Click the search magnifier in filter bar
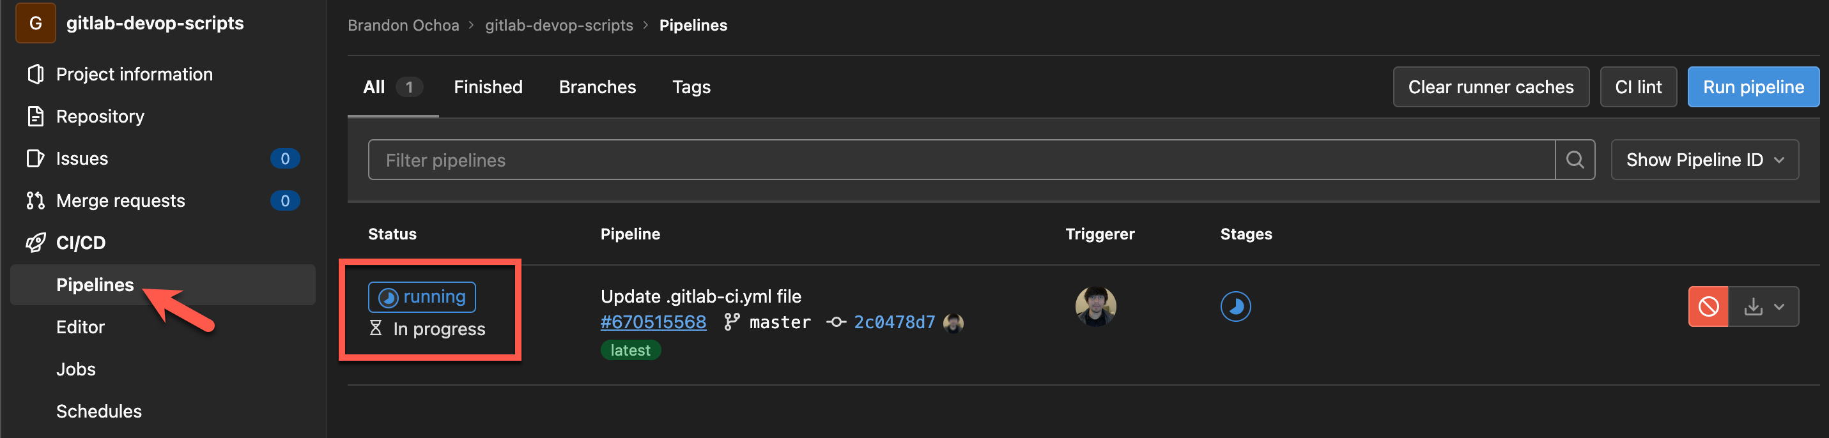 pyautogui.click(x=1575, y=160)
